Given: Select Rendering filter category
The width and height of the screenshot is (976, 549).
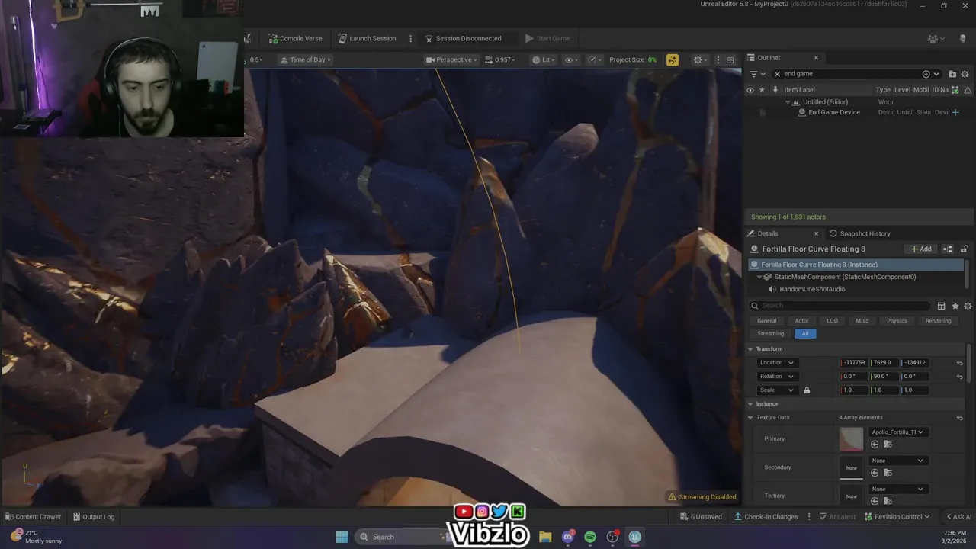Looking at the screenshot, I should click(938, 321).
